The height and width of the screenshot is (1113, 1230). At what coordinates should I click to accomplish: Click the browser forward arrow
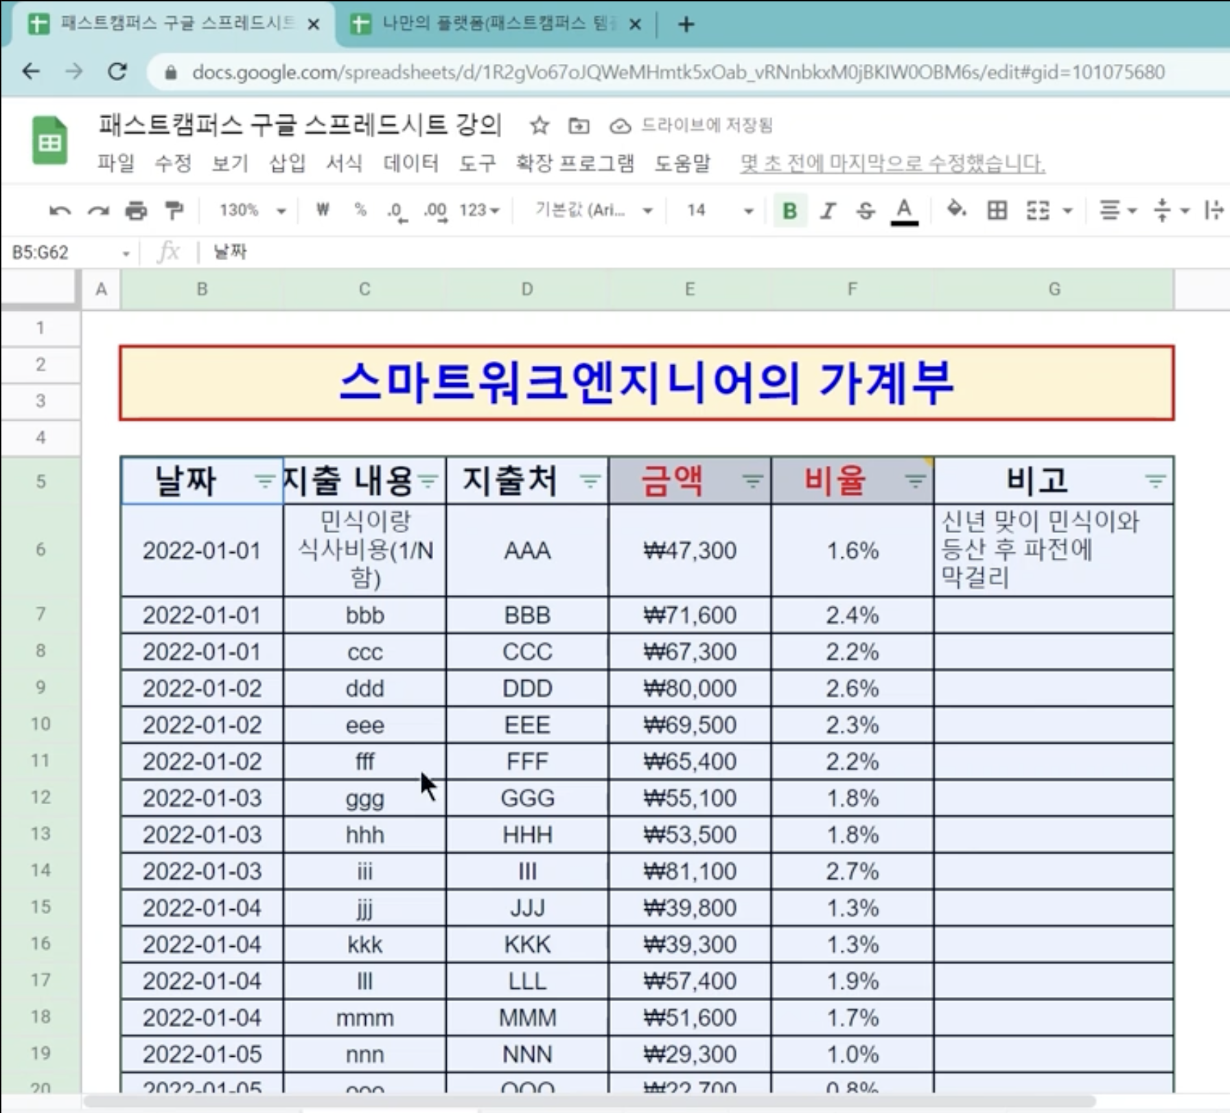[73, 71]
